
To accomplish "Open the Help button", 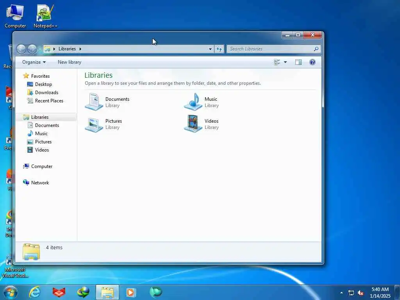I will coord(312,62).
